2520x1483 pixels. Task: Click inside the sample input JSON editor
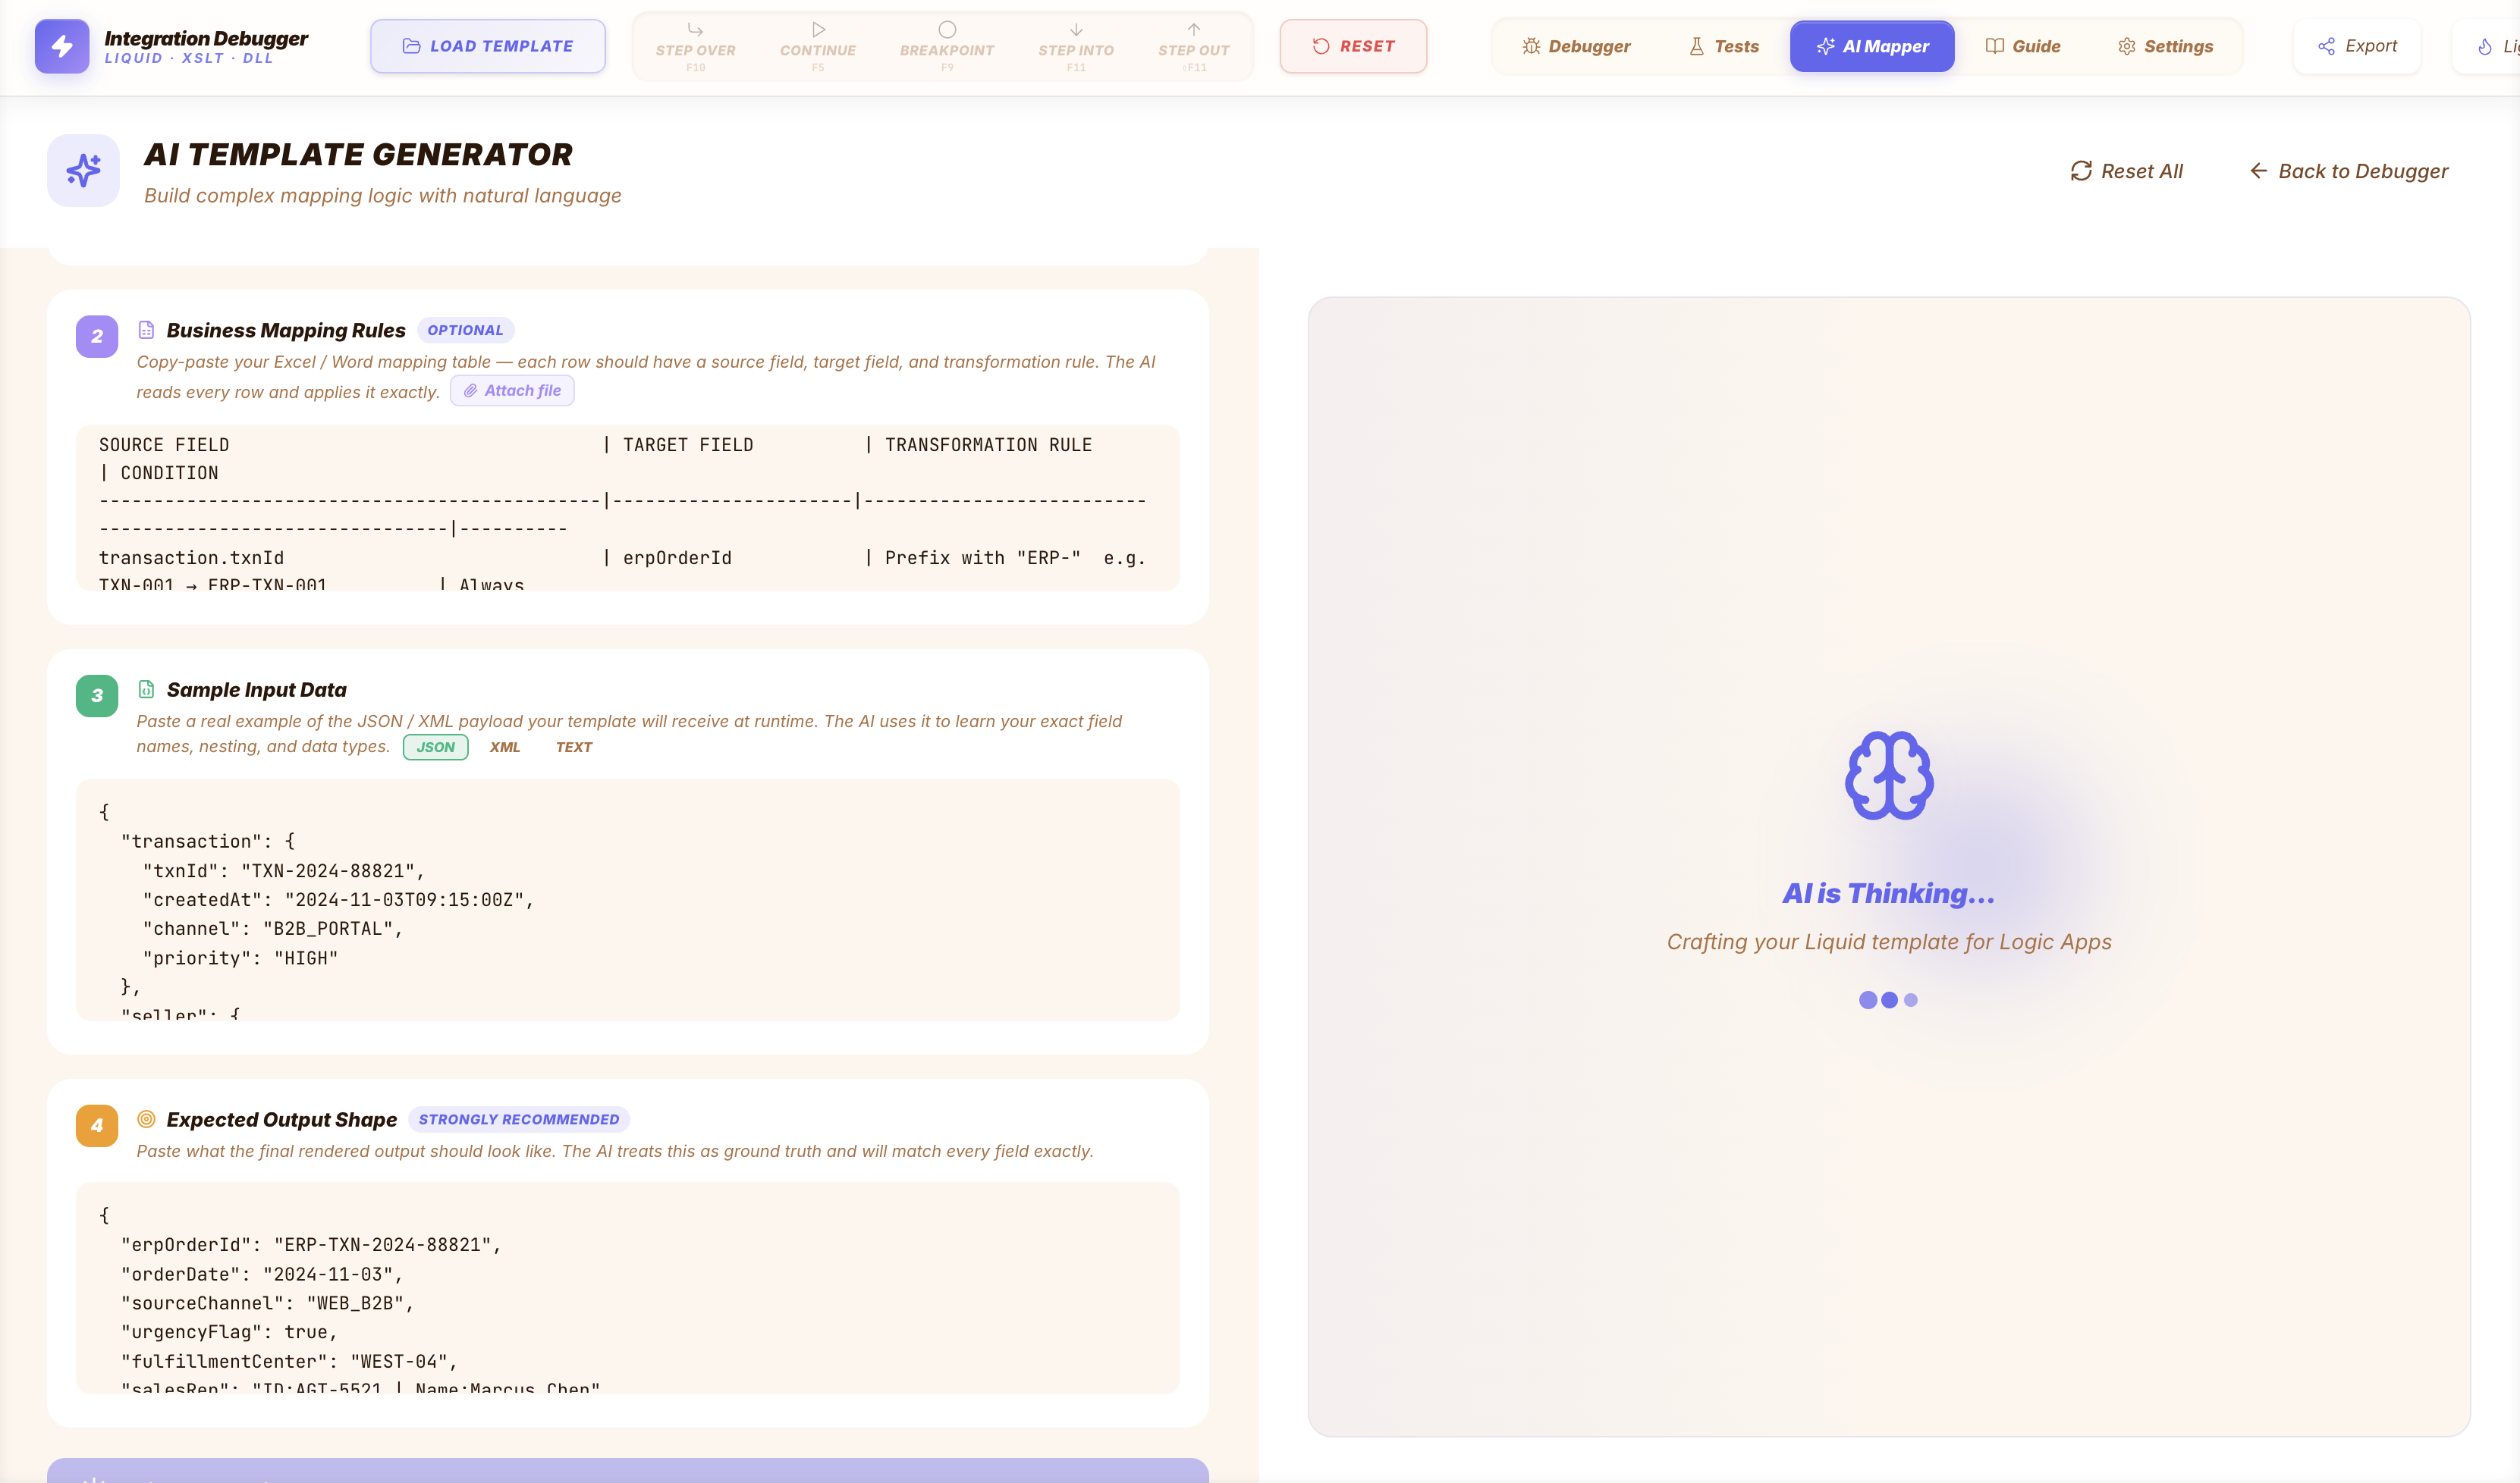pyautogui.click(x=628, y=899)
